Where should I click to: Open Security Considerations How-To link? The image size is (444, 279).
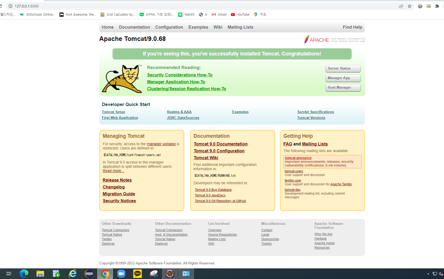[180, 75]
